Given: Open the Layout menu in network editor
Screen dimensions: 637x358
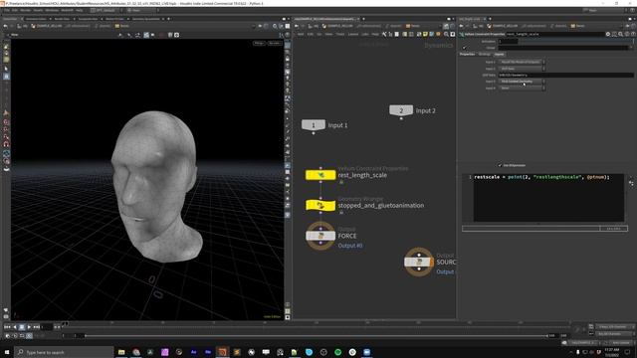Looking at the screenshot, I should pos(353,34).
